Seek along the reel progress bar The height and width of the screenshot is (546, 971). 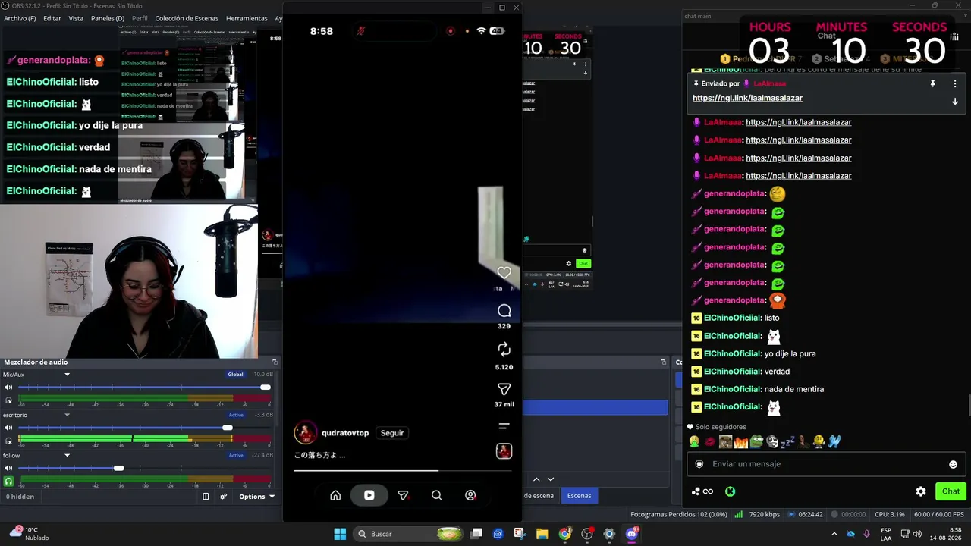pyautogui.click(x=403, y=470)
